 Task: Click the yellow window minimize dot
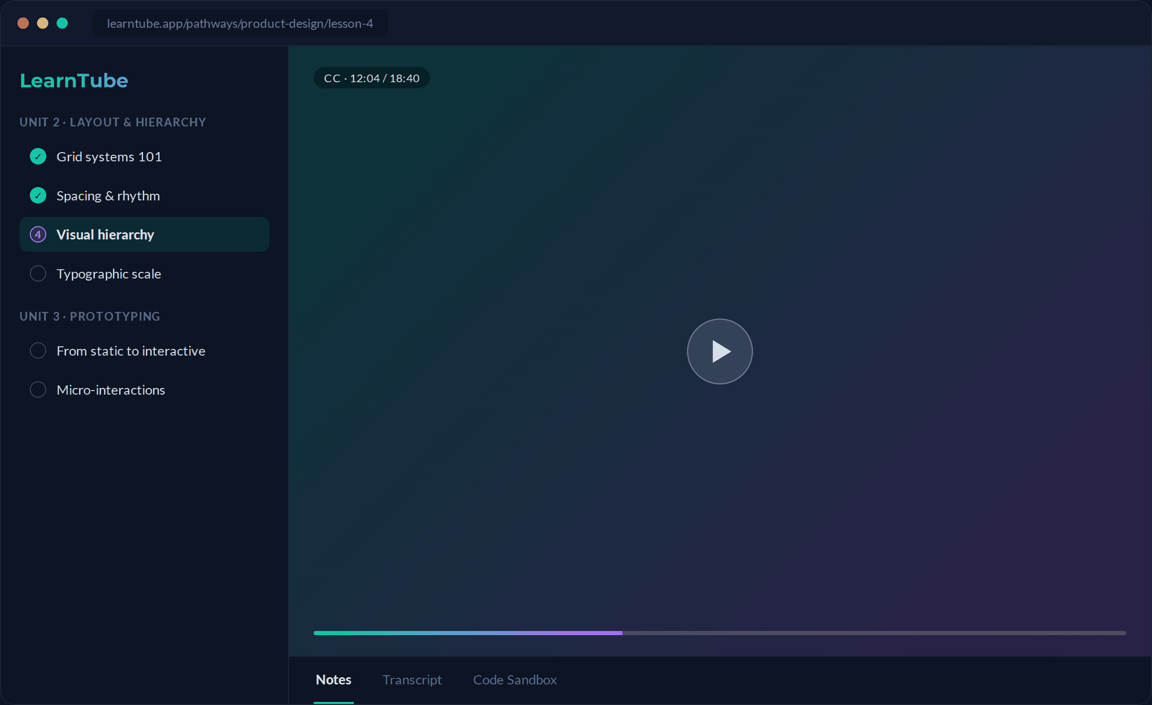click(x=43, y=23)
